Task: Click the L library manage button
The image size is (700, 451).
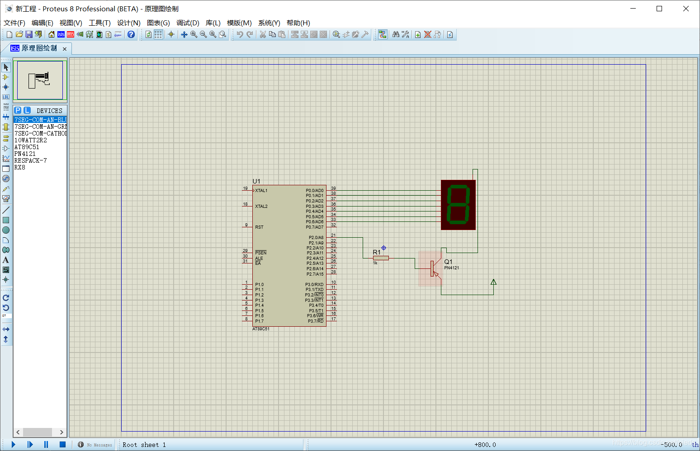Action: coord(27,110)
